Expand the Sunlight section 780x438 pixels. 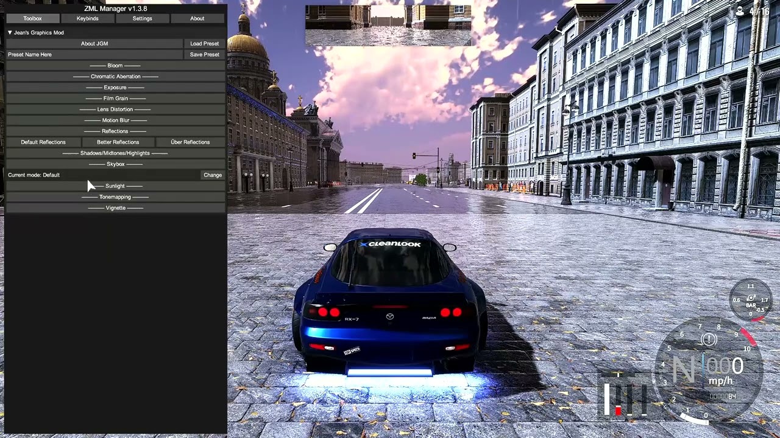pyautogui.click(x=115, y=186)
